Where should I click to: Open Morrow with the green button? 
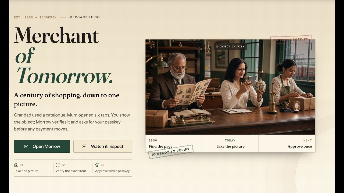pos(42,146)
